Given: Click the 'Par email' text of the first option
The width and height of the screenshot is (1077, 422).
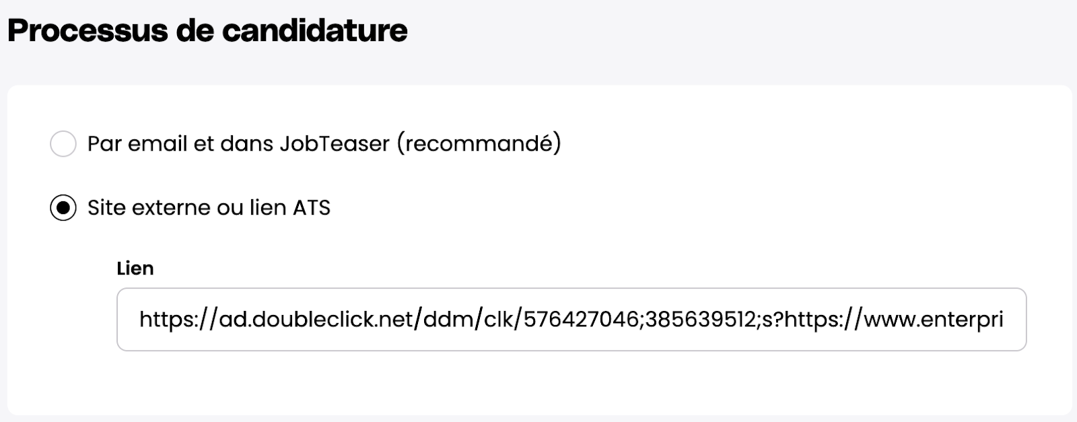Looking at the screenshot, I should click(x=137, y=144).
